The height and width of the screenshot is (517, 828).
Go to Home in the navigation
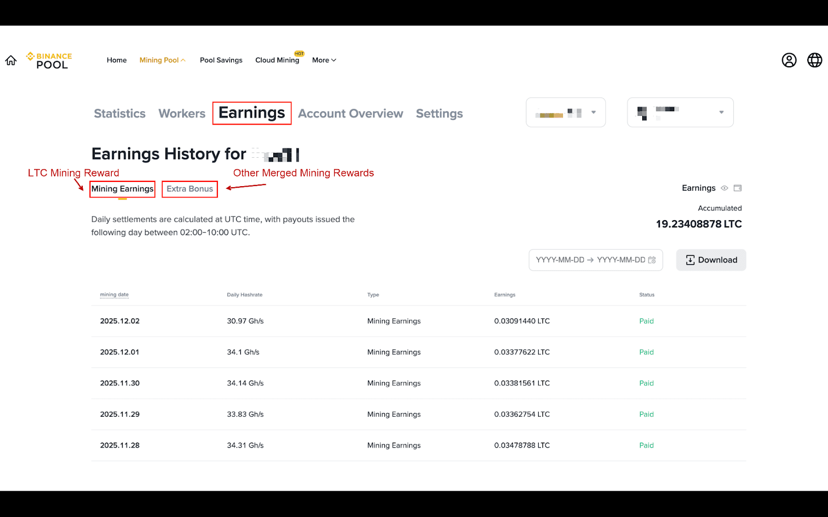(x=116, y=60)
